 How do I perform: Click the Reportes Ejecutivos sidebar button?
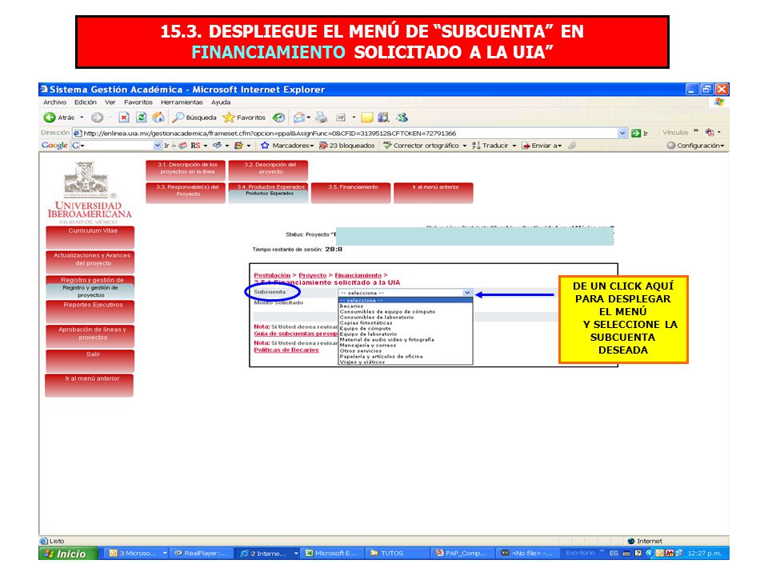[x=90, y=311]
